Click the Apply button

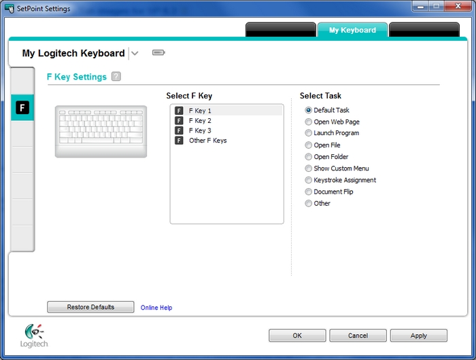419,336
